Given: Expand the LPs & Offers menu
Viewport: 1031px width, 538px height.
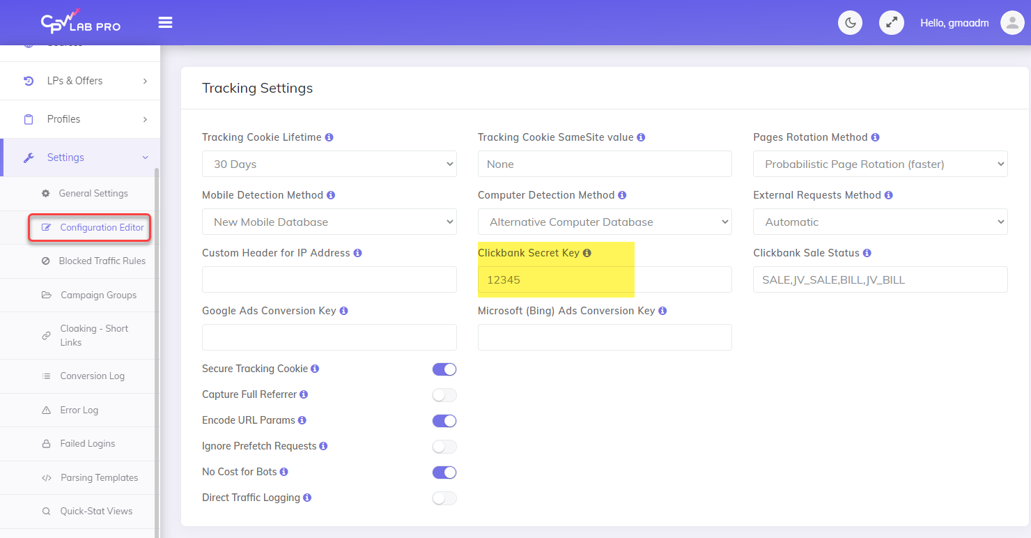Looking at the screenshot, I should tap(80, 81).
